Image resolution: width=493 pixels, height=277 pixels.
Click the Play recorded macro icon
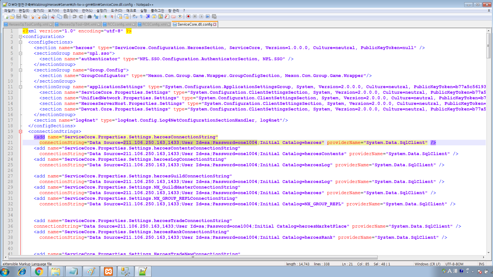coord(201,16)
